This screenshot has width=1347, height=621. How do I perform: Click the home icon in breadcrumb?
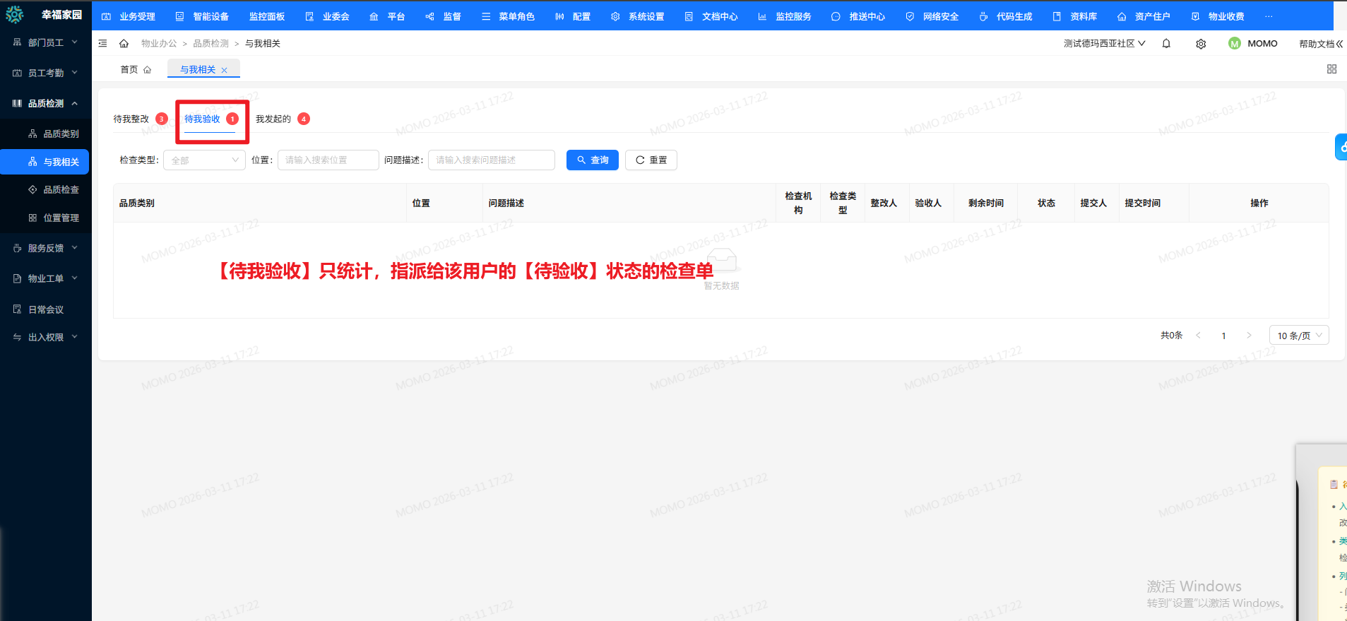(124, 43)
